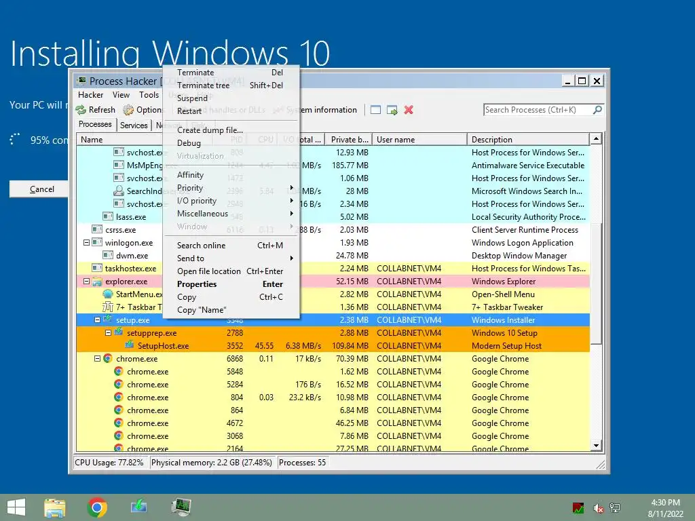695x521 pixels.
Task: Click the red X toolbar icon
Action: click(409, 110)
